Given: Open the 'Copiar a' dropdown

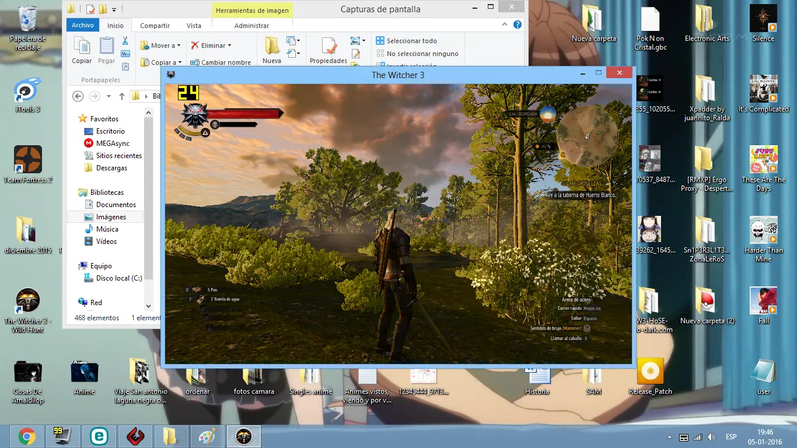Looking at the screenshot, I should [161, 62].
